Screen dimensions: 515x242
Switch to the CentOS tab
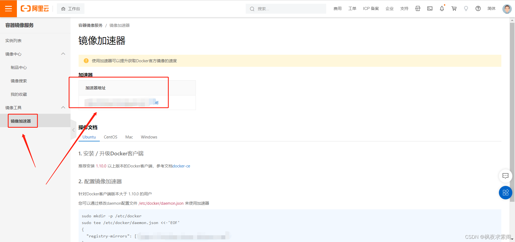click(x=111, y=137)
